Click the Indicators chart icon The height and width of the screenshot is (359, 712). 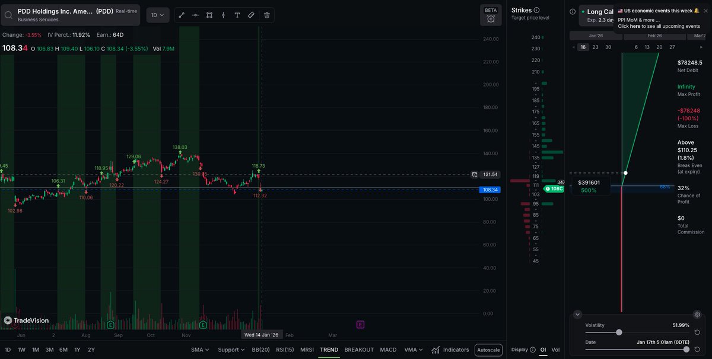pyautogui.click(x=436, y=350)
